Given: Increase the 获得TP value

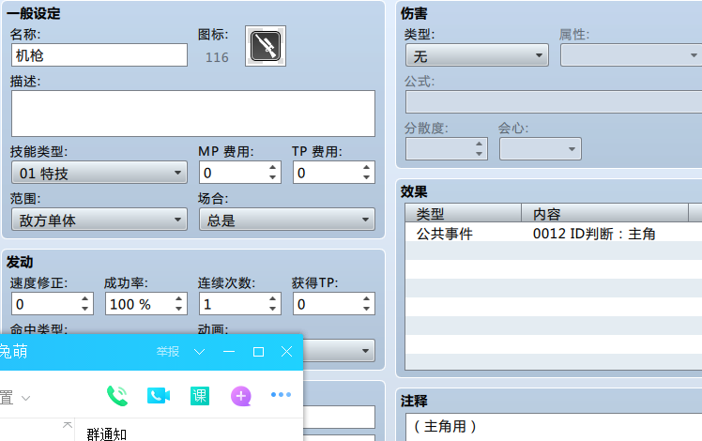Looking at the screenshot, I should [x=366, y=298].
